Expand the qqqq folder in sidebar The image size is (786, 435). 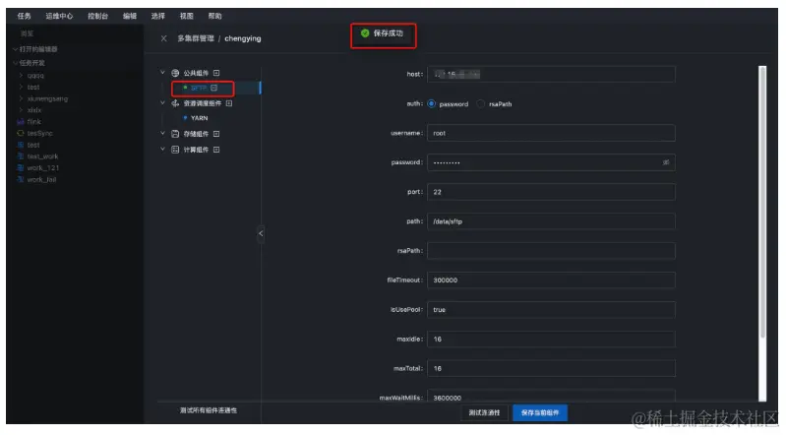pos(21,76)
